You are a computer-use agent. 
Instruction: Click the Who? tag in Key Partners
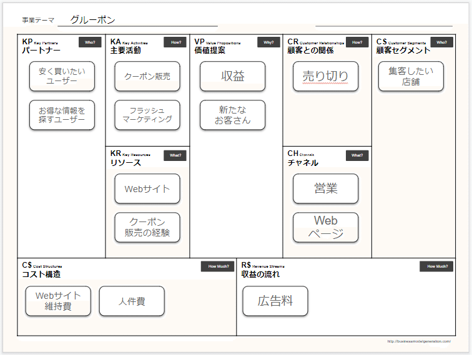(x=90, y=42)
